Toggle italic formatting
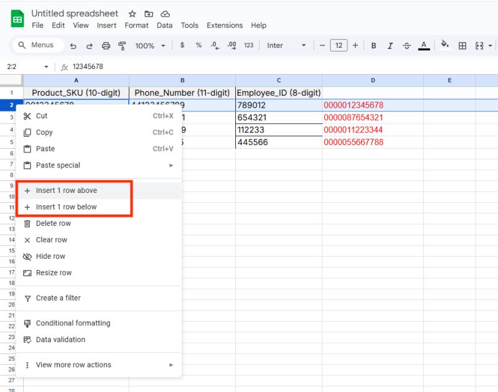Image resolution: width=498 pixels, height=392 pixels. (x=390, y=45)
